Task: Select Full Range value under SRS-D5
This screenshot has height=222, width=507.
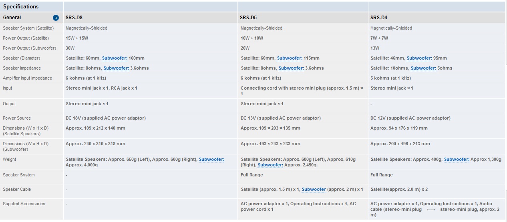Action: (x=252, y=175)
